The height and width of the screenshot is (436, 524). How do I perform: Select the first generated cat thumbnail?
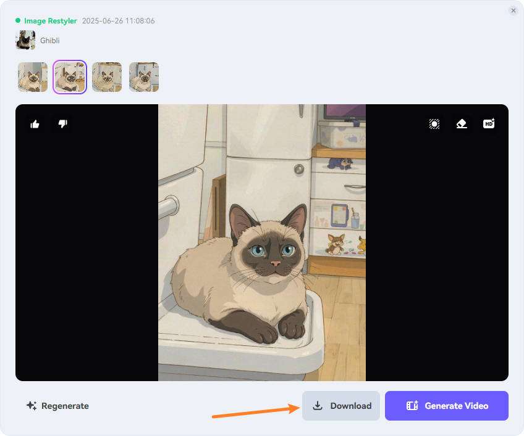[x=33, y=77]
